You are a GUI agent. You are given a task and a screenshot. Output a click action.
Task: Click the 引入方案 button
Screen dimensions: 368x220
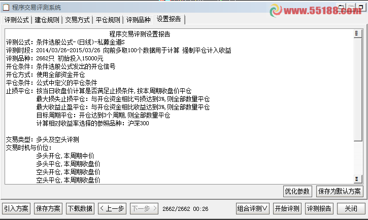16,208
